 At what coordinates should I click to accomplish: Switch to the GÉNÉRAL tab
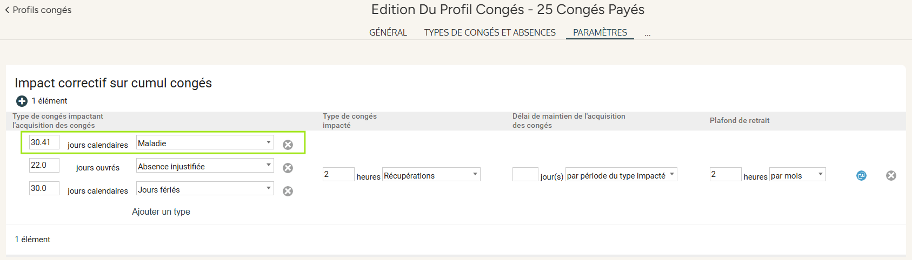388,32
